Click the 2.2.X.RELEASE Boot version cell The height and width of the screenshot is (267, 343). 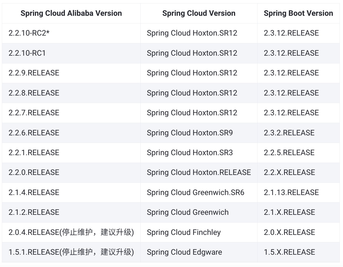point(299,173)
